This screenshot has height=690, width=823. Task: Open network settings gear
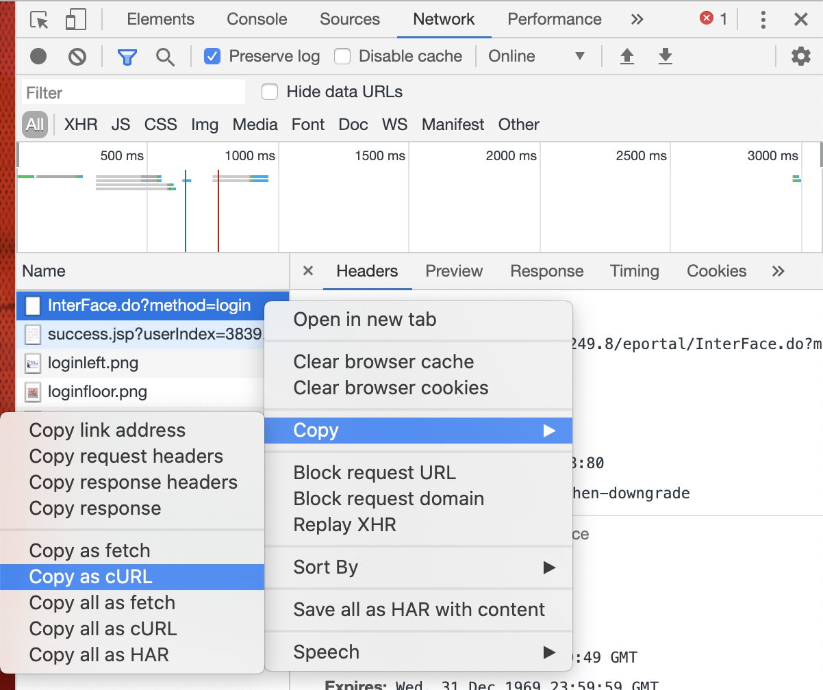tap(800, 56)
